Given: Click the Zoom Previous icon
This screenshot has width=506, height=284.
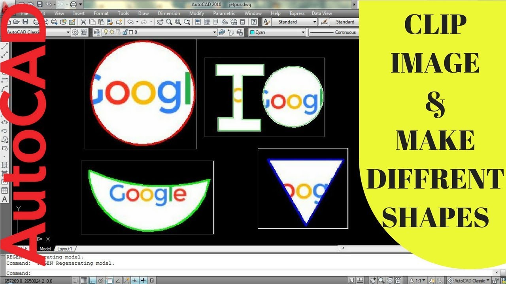Looking at the screenshot, I should [x=187, y=22].
